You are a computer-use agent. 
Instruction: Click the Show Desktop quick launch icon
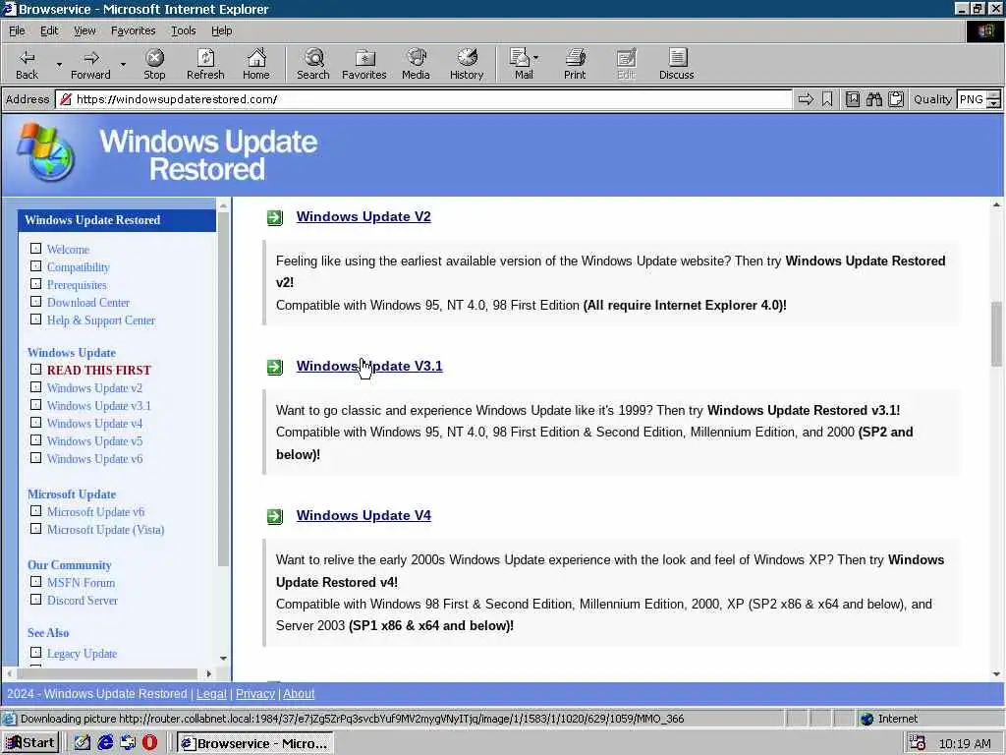(x=83, y=743)
